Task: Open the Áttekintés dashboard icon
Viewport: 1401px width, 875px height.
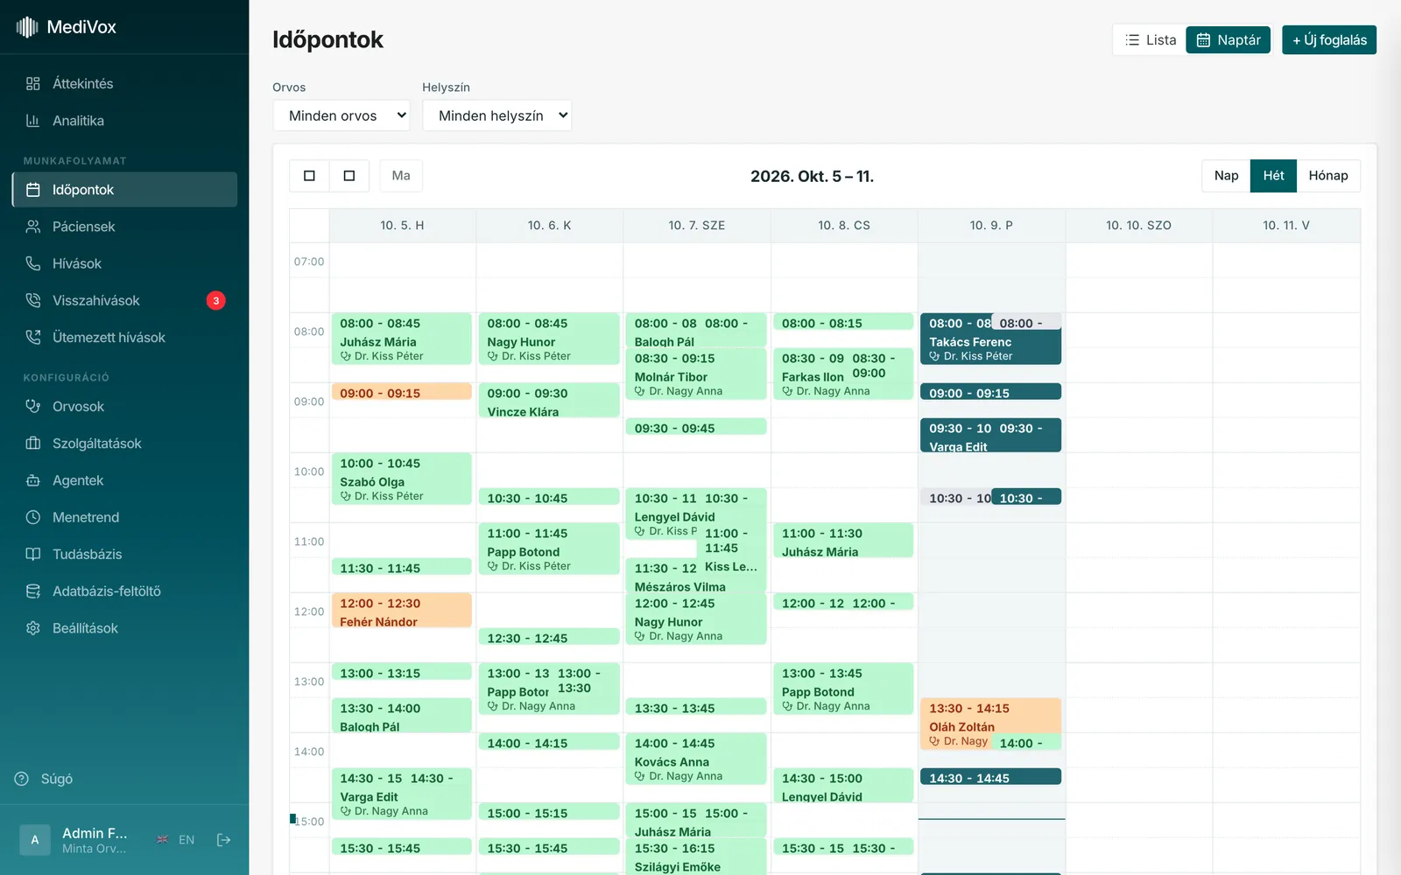Action: 33,84
